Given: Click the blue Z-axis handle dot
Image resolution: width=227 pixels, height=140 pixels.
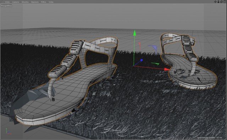Looking at the screenshot, I should point(142,60).
